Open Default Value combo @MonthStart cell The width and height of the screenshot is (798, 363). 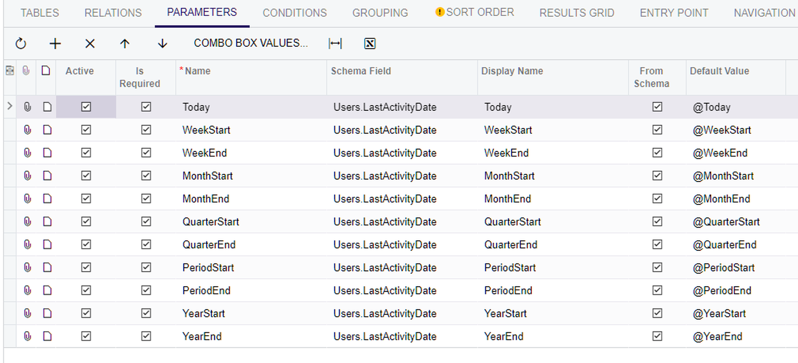pyautogui.click(x=723, y=176)
